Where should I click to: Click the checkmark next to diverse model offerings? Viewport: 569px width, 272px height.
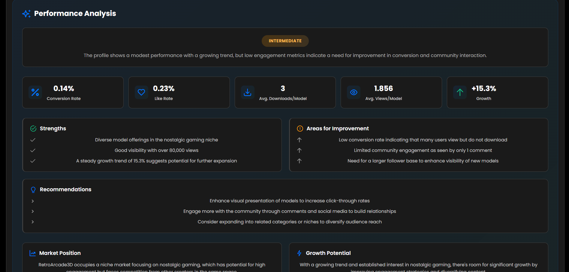point(33,140)
